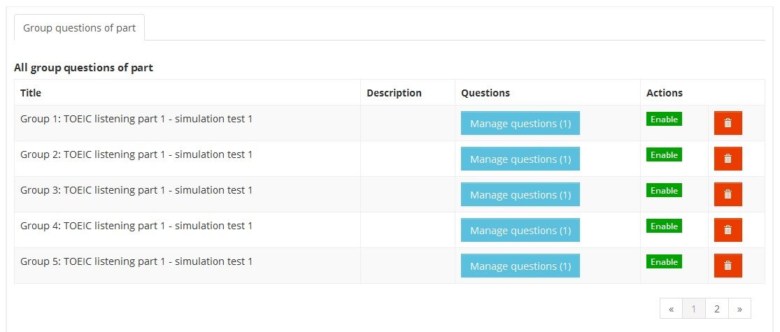Open Manage questions for Group 1

coord(520,123)
